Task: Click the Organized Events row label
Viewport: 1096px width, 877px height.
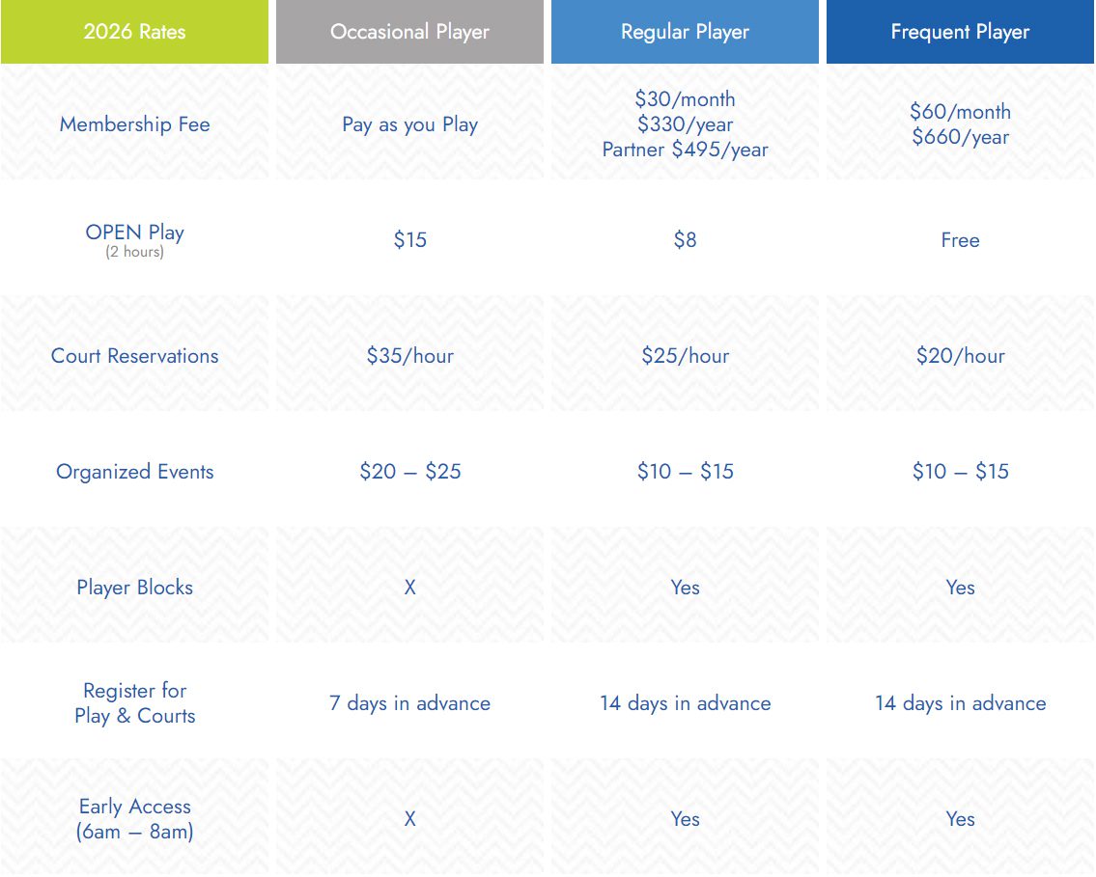Action: tap(134, 472)
